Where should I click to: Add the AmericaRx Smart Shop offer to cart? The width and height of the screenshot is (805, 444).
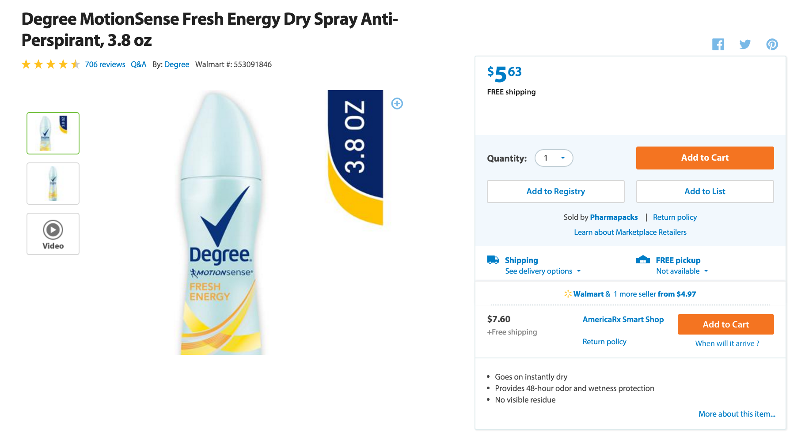coord(725,324)
